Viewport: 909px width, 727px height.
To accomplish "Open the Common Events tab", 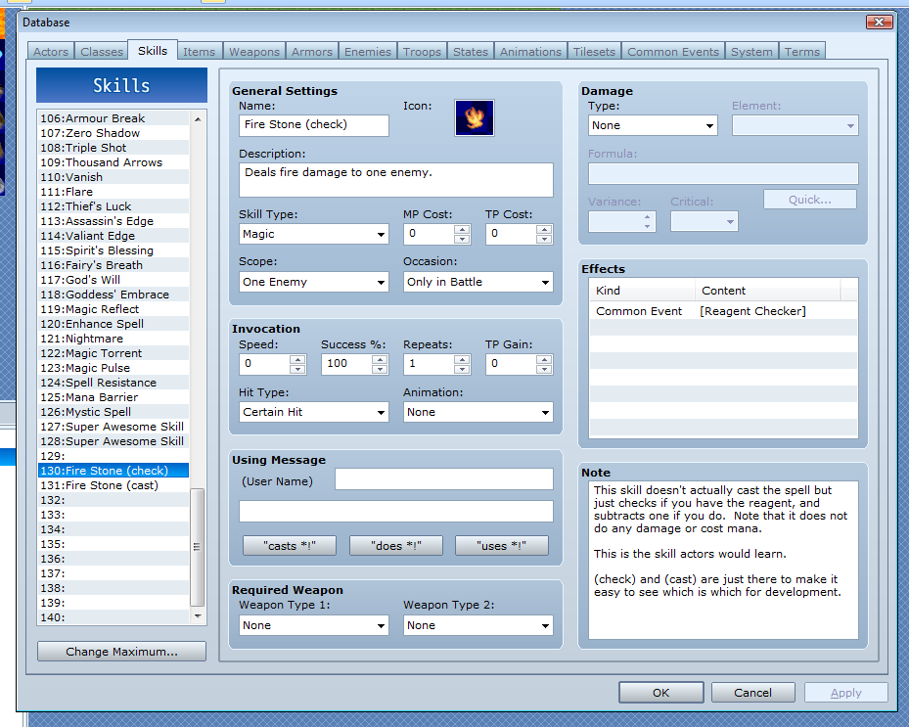I will 672,52.
